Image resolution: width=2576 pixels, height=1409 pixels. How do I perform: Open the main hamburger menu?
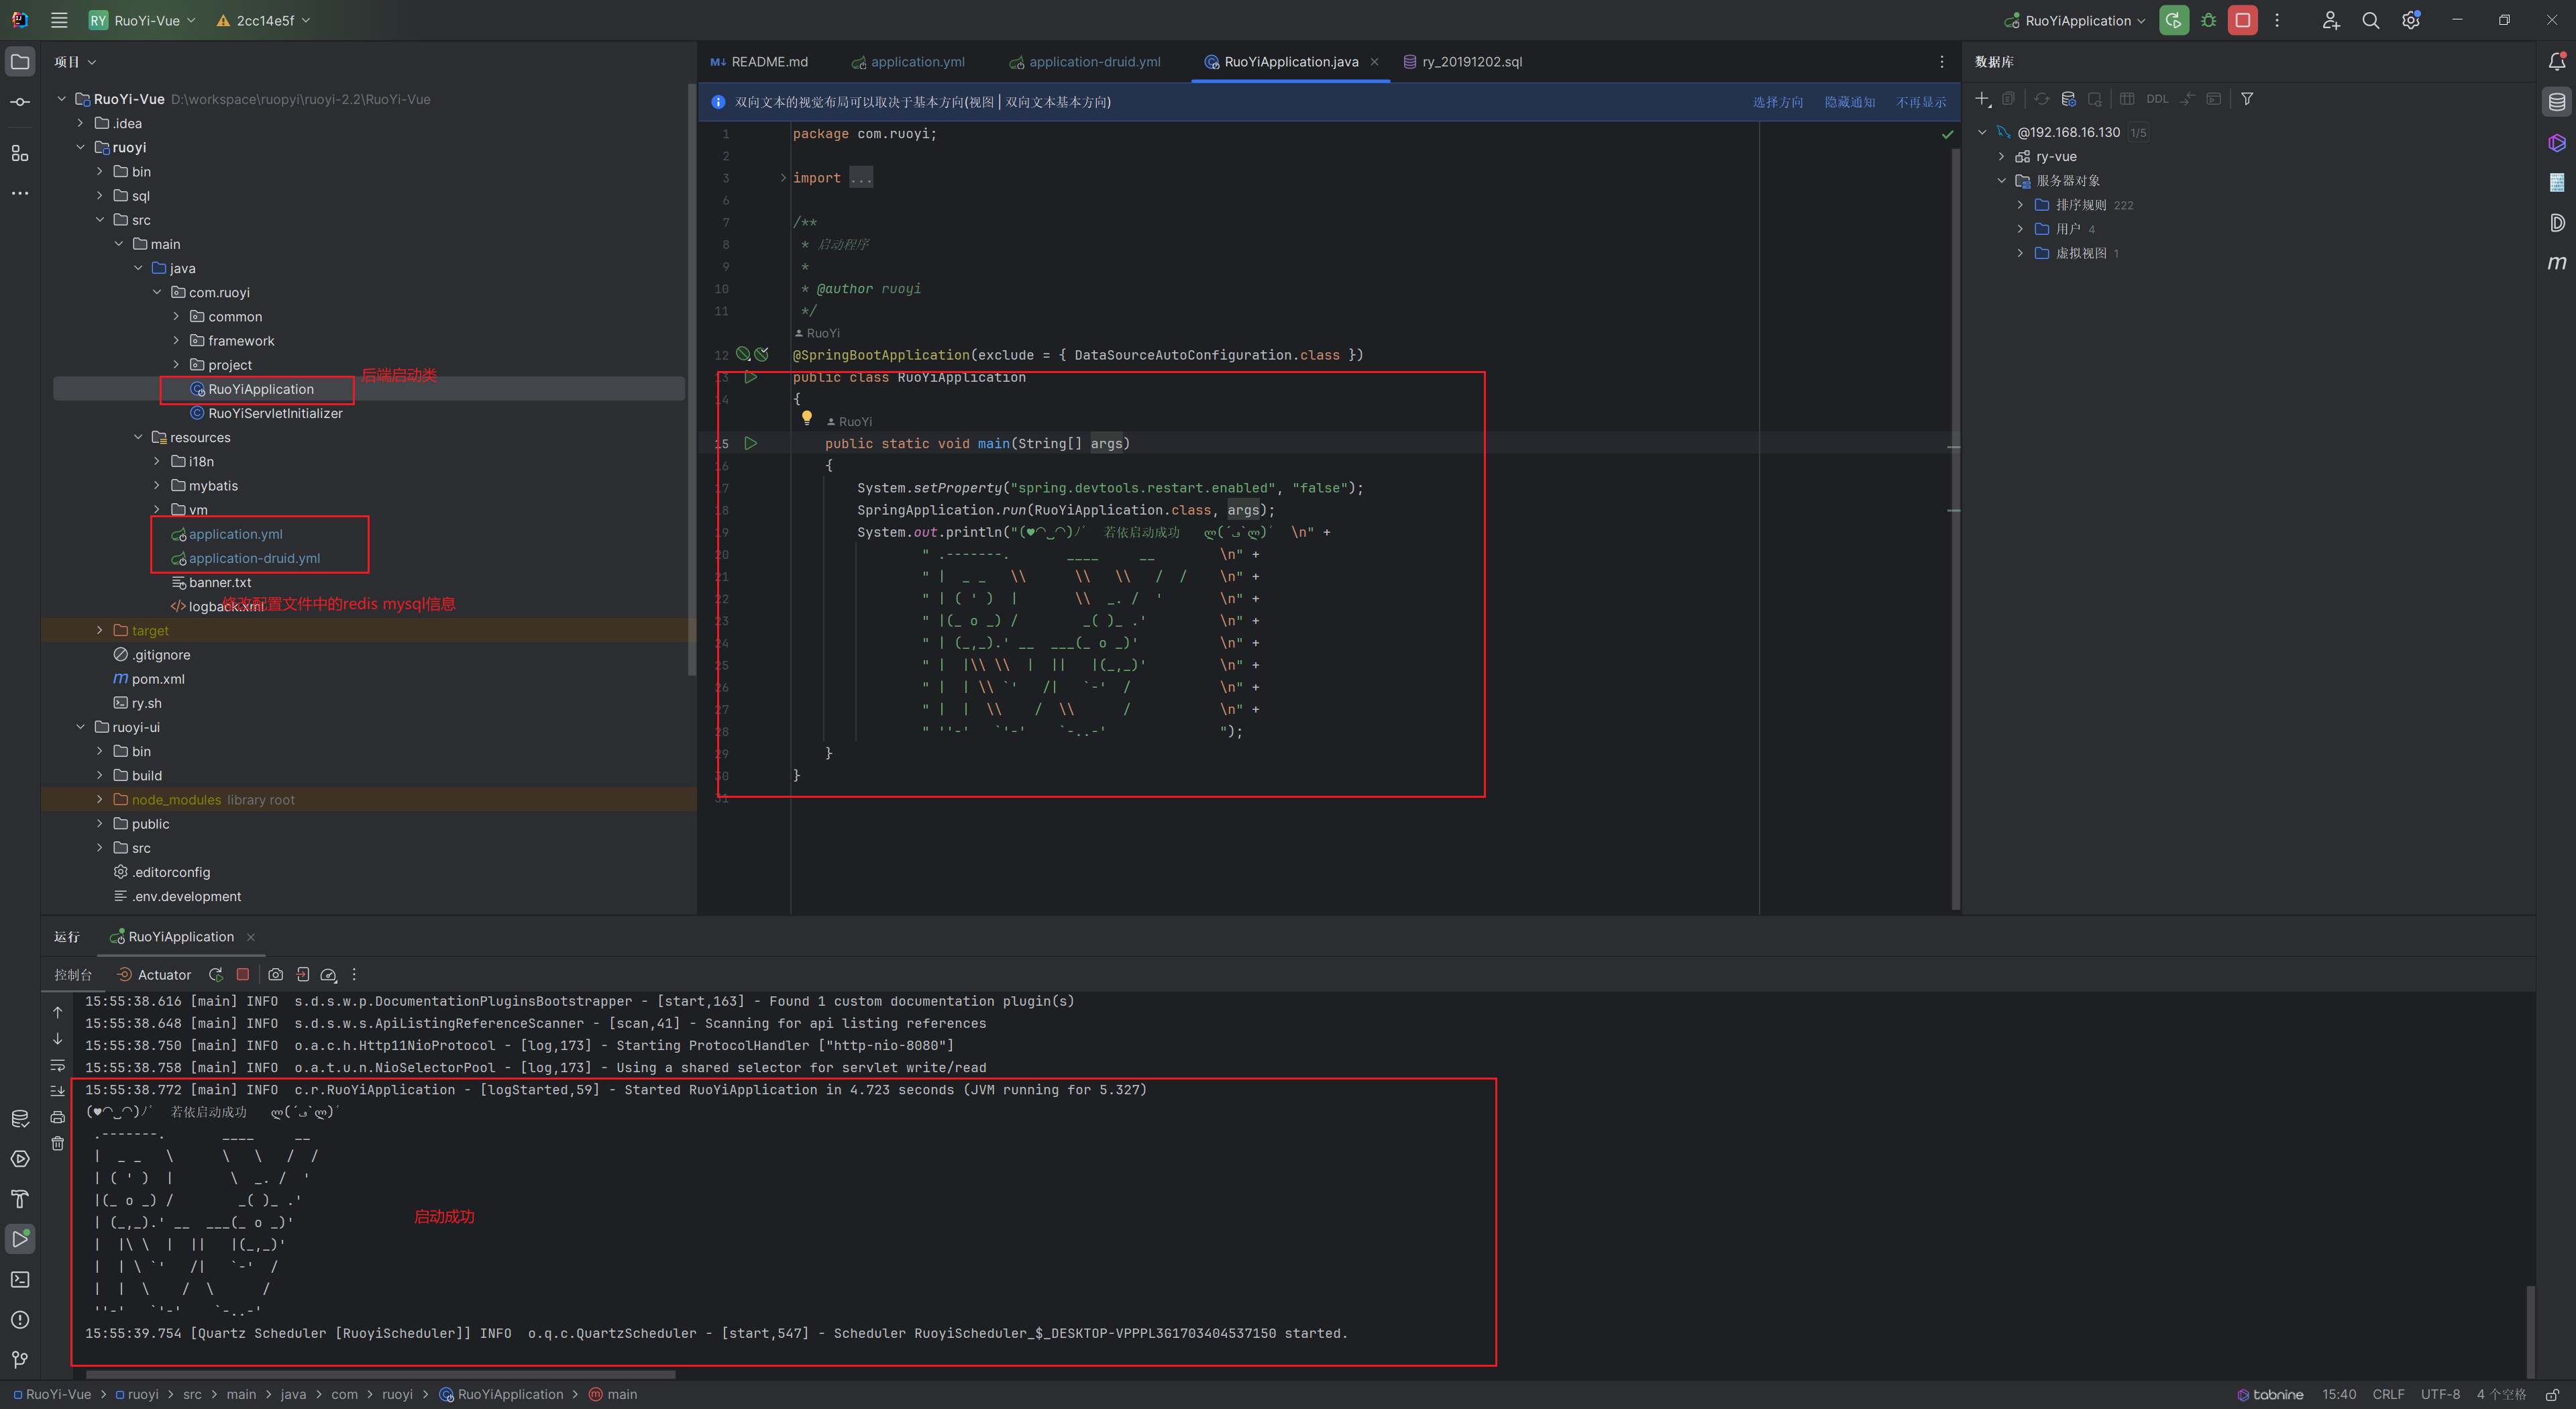click(x=59, y=20)
